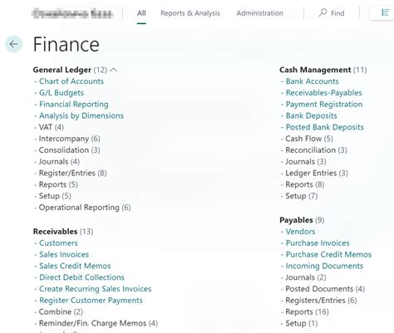Expand Reconciliation (3) group
This screenshot has width=394, height=333.
point(316,150)
